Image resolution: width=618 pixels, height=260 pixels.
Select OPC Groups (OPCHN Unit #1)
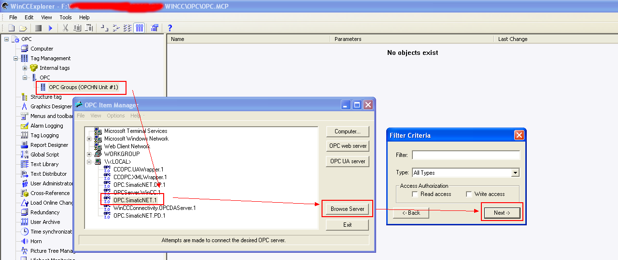coord(84,87)
